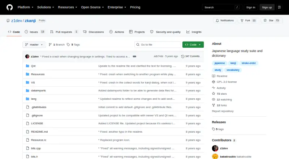Viewport: 289px width, 159px height.
Task: Open the green Code dropdown
Action: pyautogui.click(x=193, y=45)
